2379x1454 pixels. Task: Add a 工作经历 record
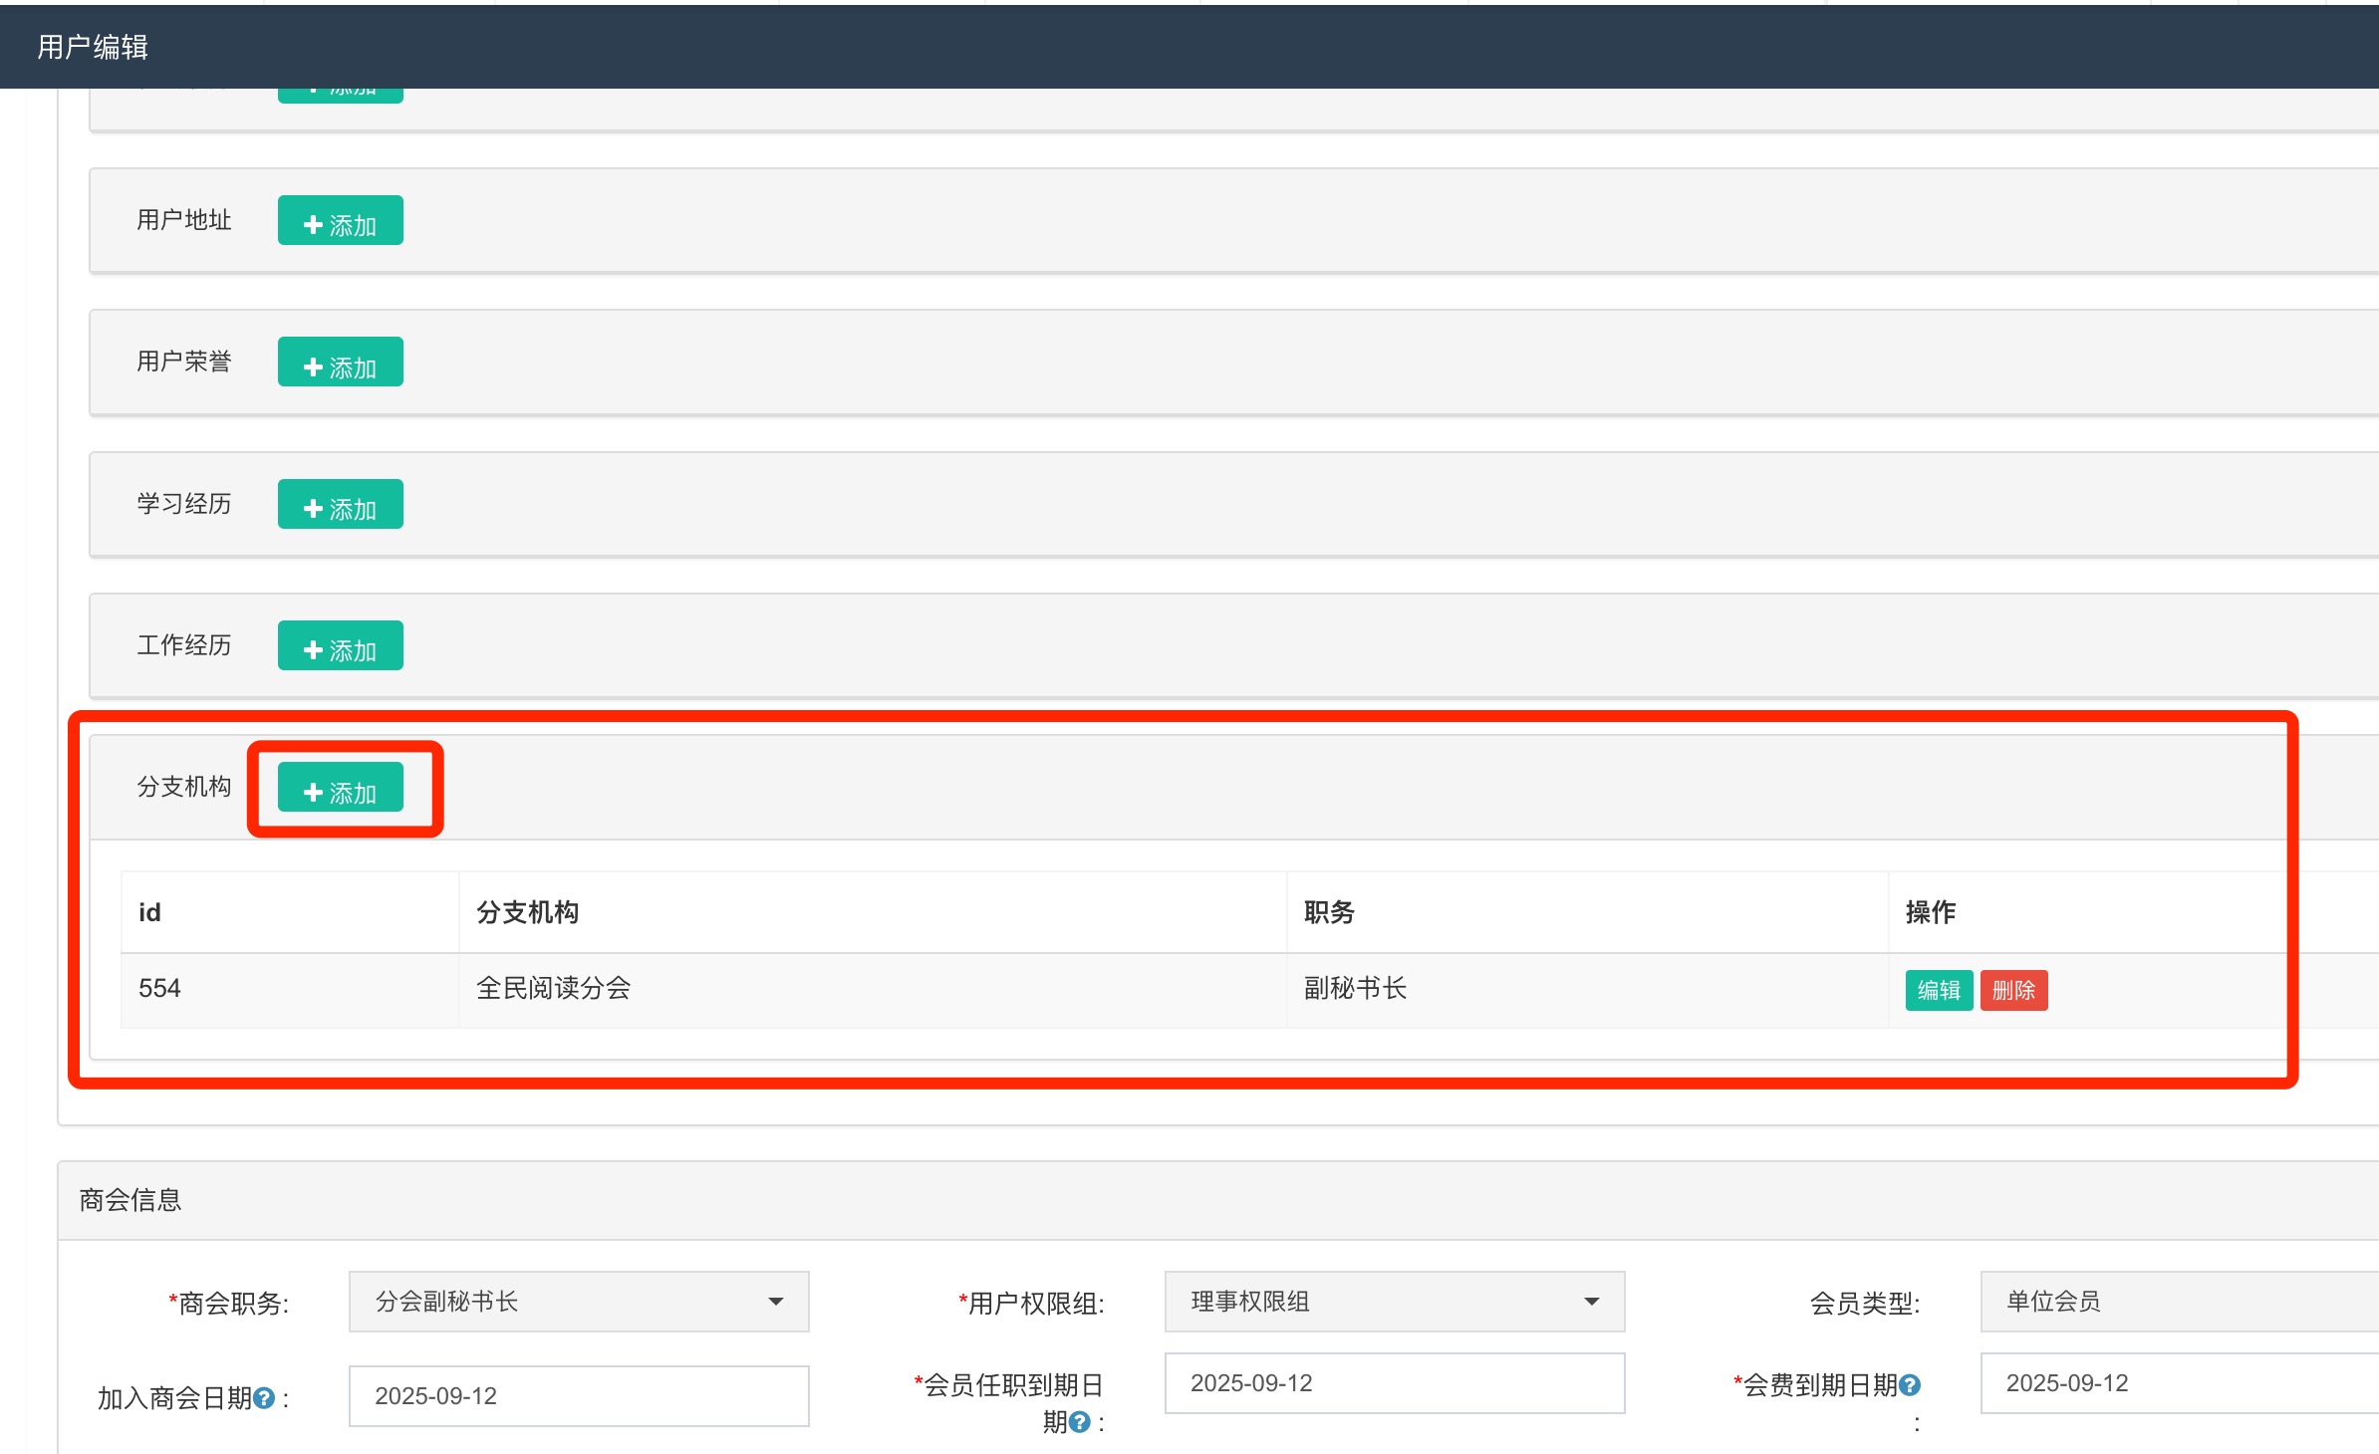point(340,646)
